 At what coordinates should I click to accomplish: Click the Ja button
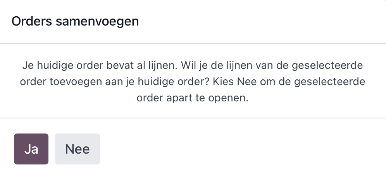click(31, 149)
